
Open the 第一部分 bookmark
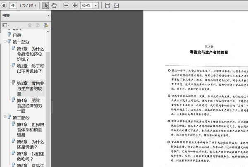pos(21,42)
